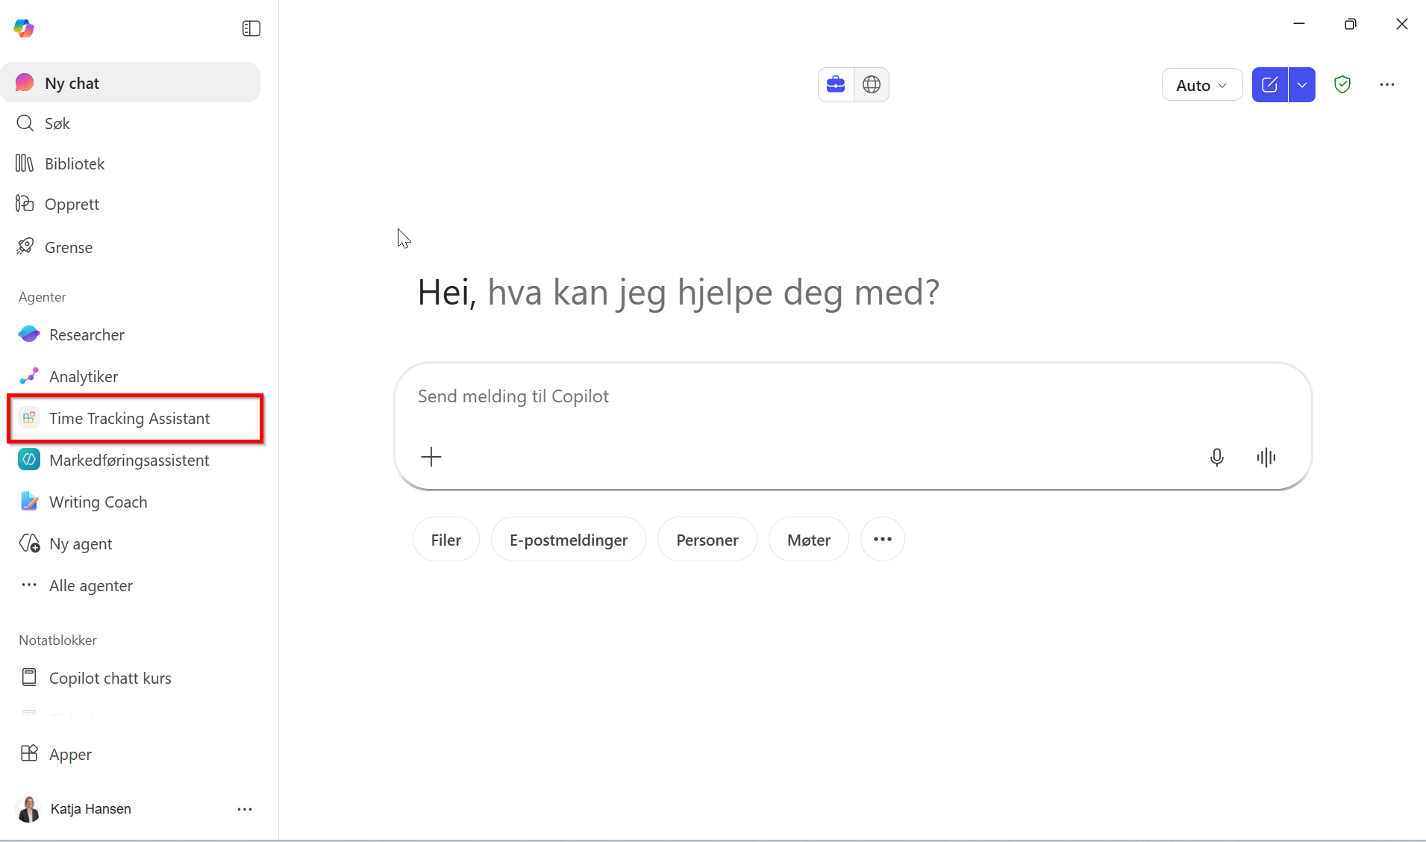Viewport: 1426px width, 842px height.
Task: Start dictation with the microphone icon
Action: [x=1216, y=457]
